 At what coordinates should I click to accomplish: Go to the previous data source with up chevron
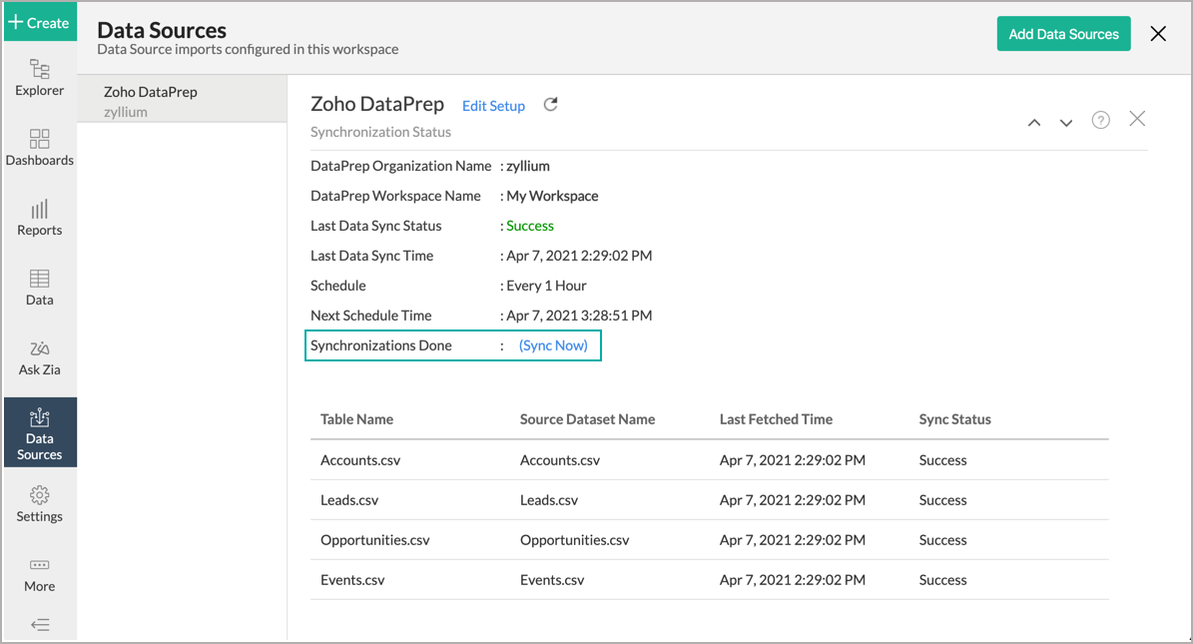[x=1034, y=123]
